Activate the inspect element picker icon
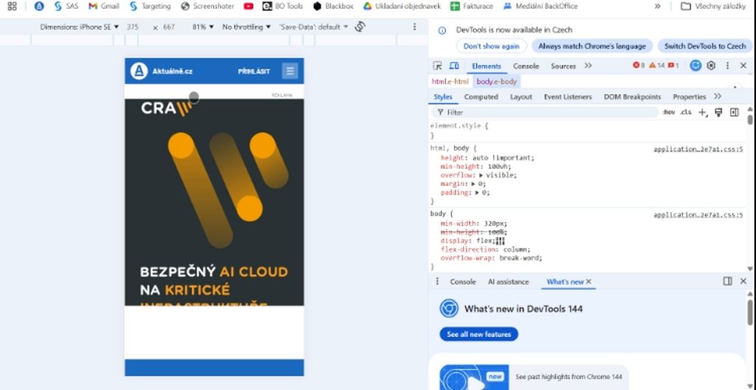The width and height of the screenshot is (756, 390). coord(437,66)
